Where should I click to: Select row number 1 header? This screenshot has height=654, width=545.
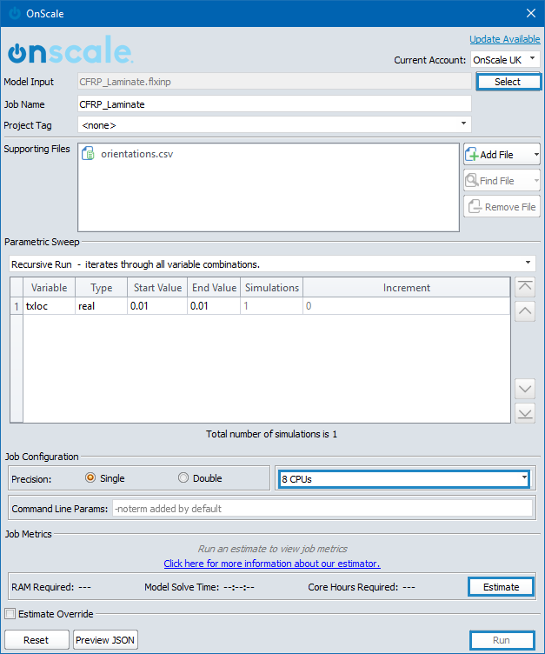[x=17, y=306]
